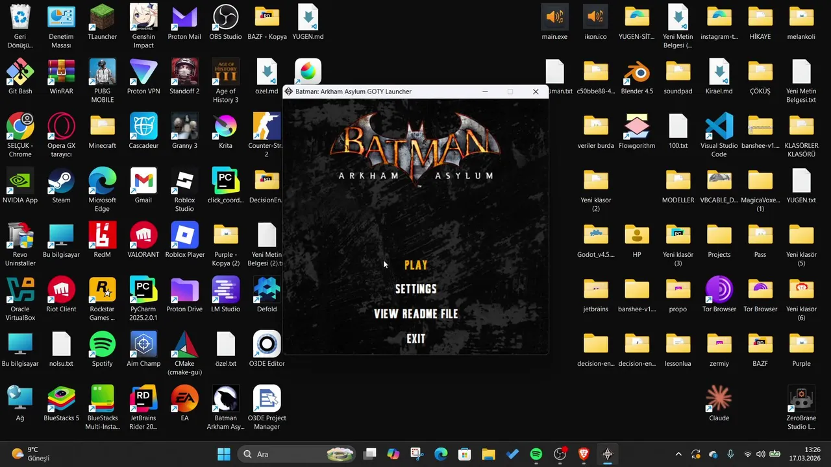Open the Windows Start menu
The width and height of the screenshot is (831, 467).
pyautogui.click(x=223, y=454)
